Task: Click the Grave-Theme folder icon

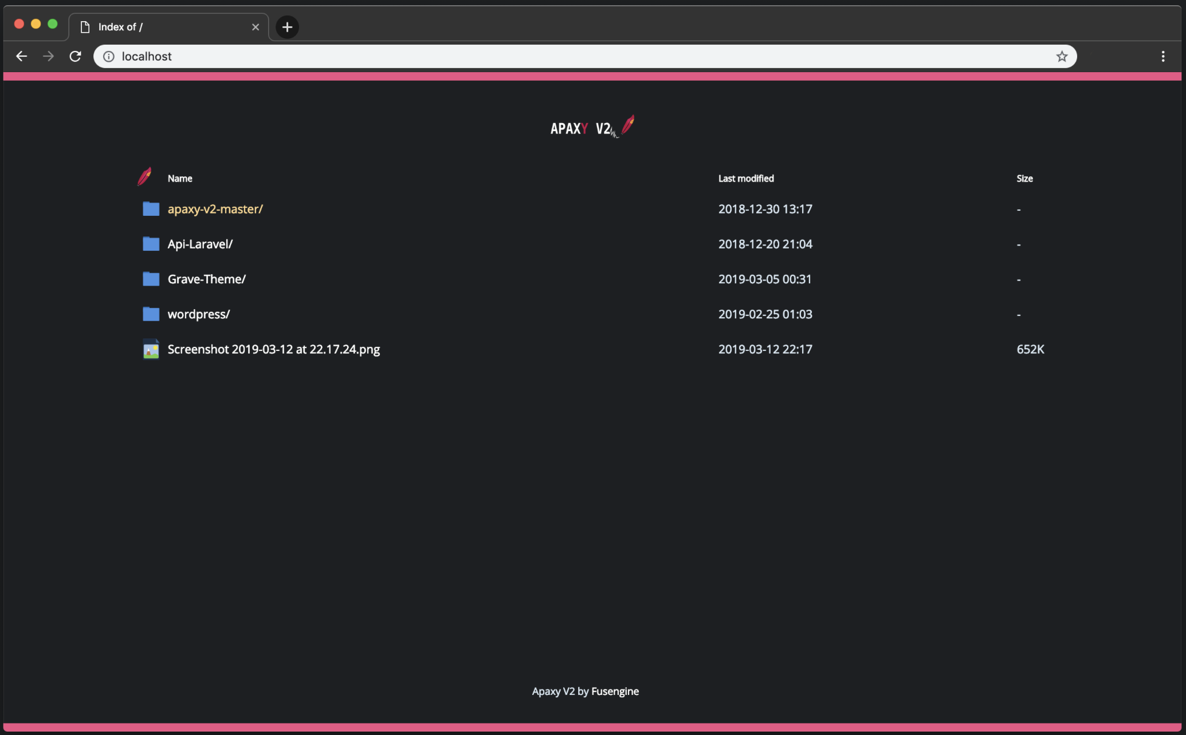Action: pos(151,279)
